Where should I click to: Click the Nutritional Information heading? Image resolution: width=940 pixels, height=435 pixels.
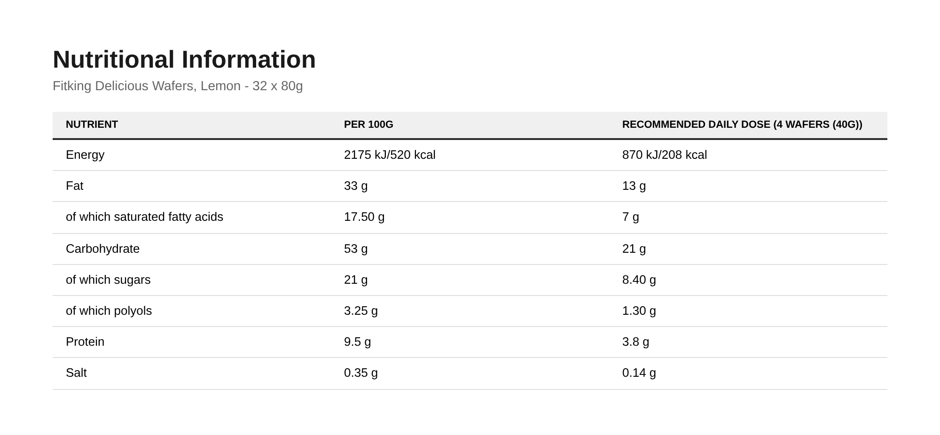tap(184, 60)
